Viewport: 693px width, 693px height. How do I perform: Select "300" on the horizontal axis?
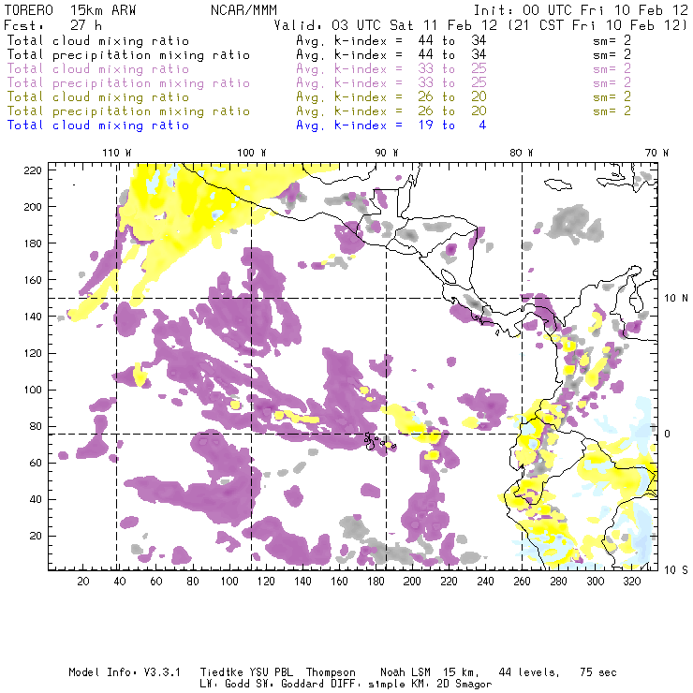click(596, 582)
